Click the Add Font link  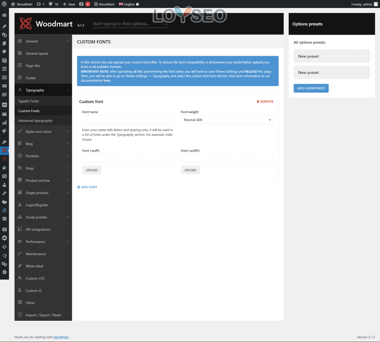(87, 187)
